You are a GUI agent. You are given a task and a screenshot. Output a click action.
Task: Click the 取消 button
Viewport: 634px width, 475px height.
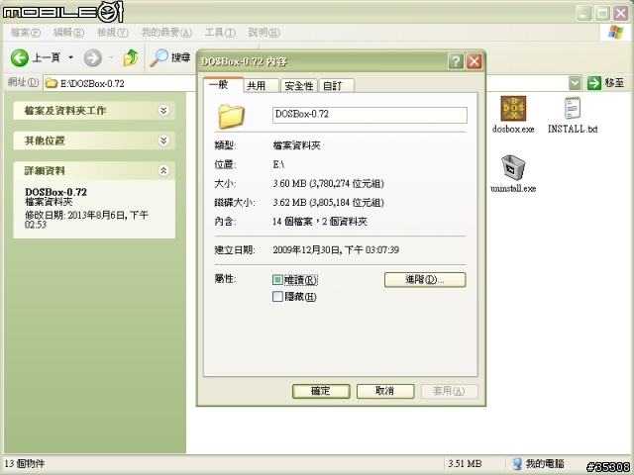click(x=385, y=391)
